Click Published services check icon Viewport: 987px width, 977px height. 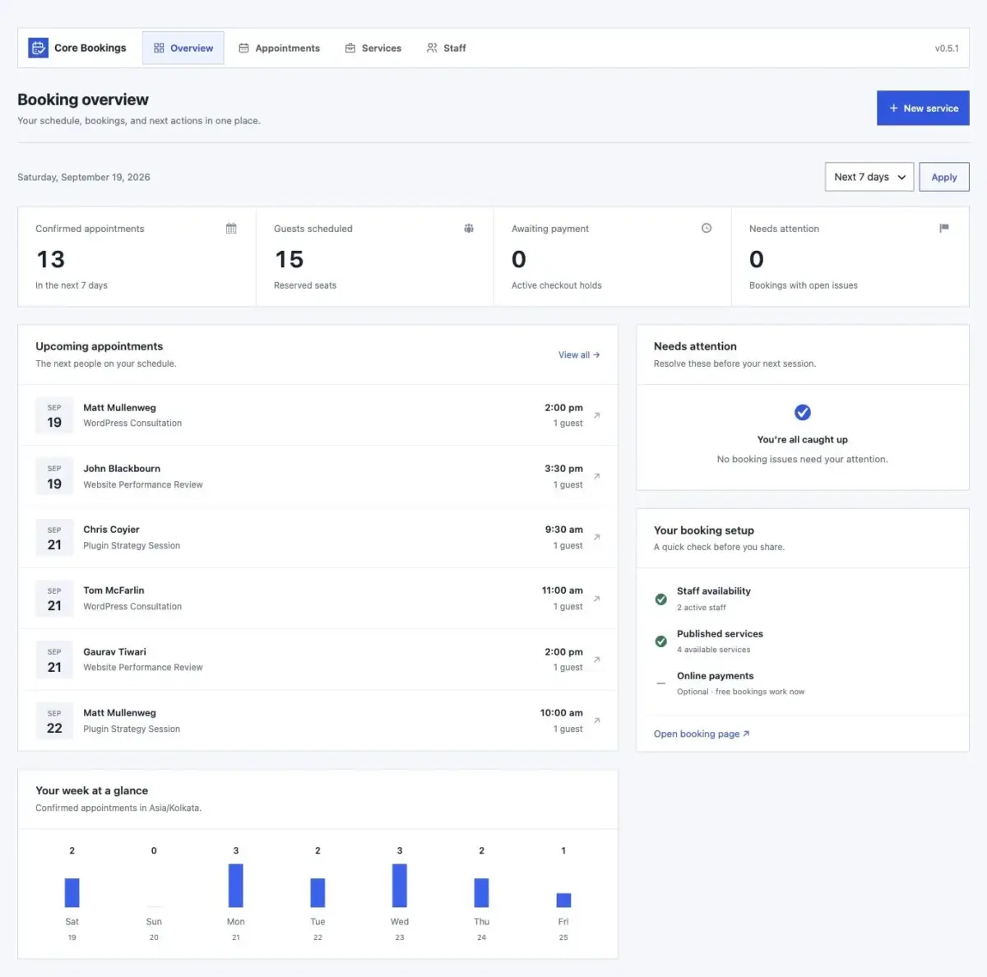[x=660, y=641]
